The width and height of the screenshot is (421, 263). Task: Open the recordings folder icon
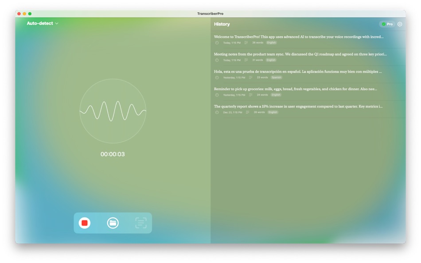[113, 223]
